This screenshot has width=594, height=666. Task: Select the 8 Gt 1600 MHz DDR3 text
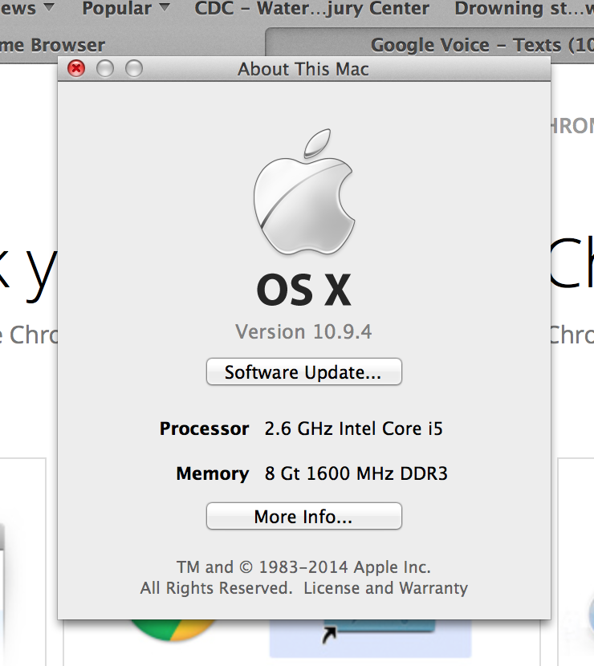tap(356, 473)
